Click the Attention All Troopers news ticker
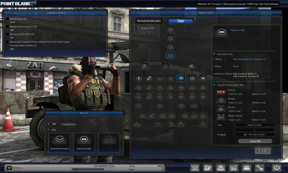This screenshot has width=288, height=173. pyautogui.click(x=238, y=4)
